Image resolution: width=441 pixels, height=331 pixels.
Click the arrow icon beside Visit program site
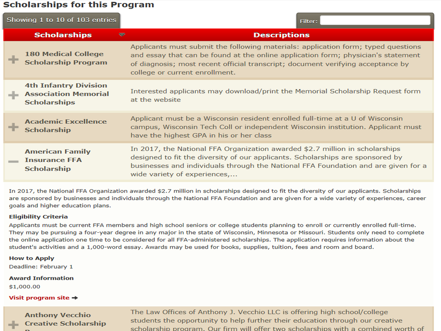pos(75,298)
